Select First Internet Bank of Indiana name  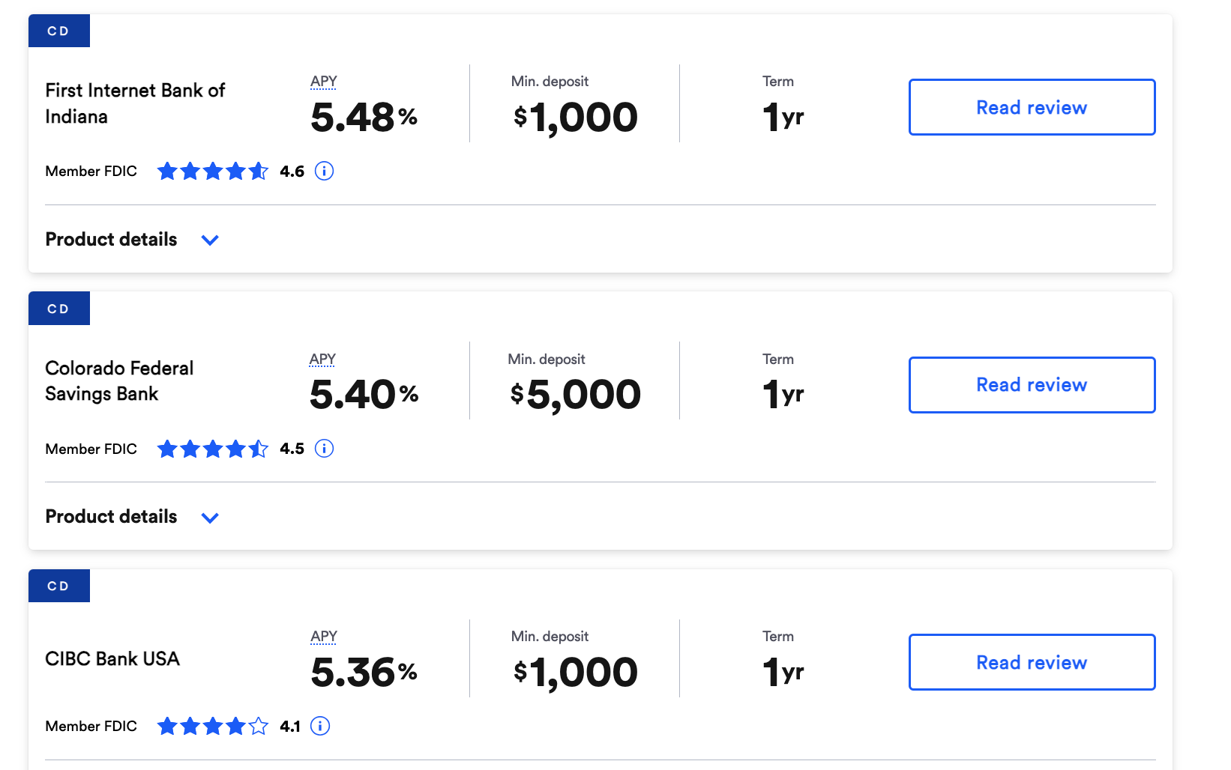pyautogui.click(x=135, y=103)
